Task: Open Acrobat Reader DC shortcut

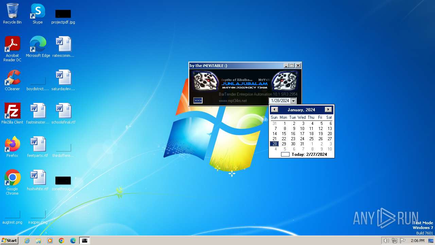Action: pos(12,49)
